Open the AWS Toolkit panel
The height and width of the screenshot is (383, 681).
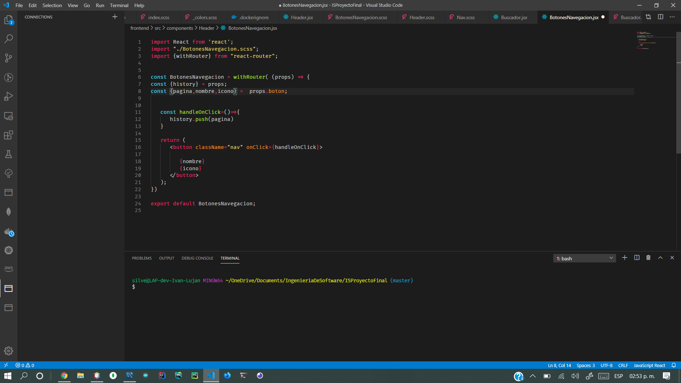click(x=9, y=268)
